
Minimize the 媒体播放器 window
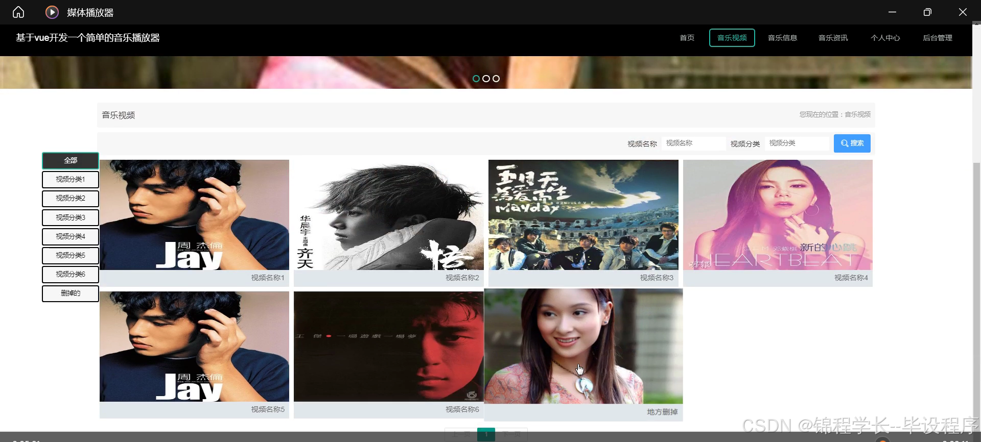[x=892, y=12]
